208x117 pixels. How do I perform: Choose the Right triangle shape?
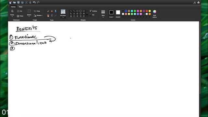pos(71,14)
